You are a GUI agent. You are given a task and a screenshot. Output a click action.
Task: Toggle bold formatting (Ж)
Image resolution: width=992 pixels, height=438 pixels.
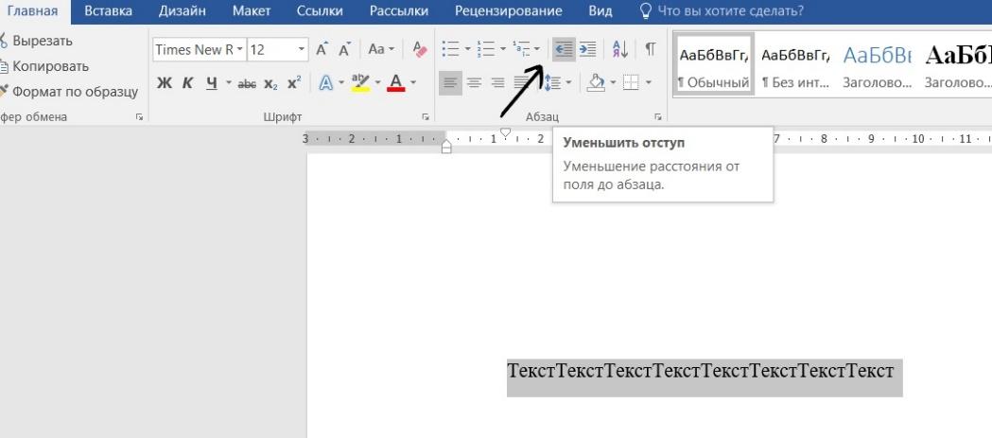tap(165, 84)
